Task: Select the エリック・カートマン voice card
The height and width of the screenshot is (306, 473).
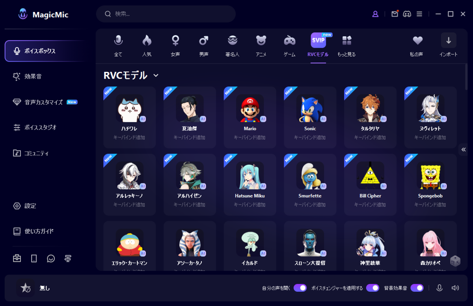Action: tap(130, 246)
